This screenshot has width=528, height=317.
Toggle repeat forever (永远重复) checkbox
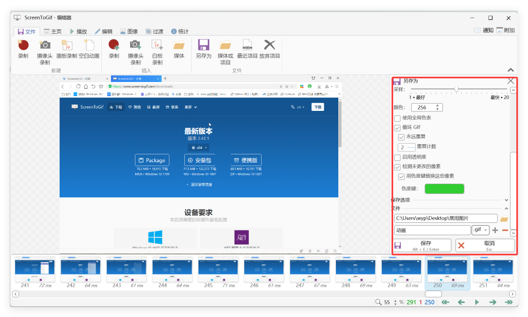point(401,137)
